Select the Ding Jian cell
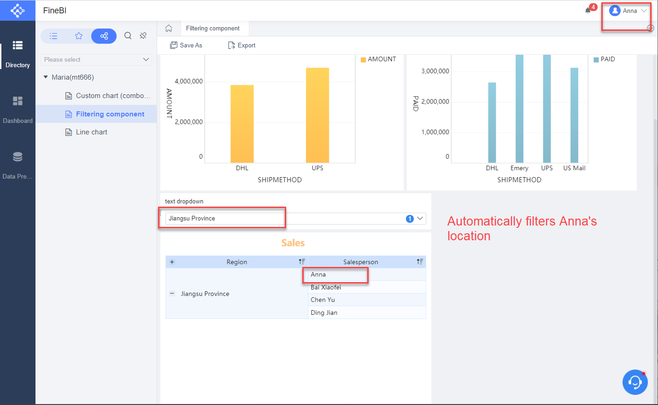Screen dimensions: 658x405 pyautogui.click(x=367, y=312)
